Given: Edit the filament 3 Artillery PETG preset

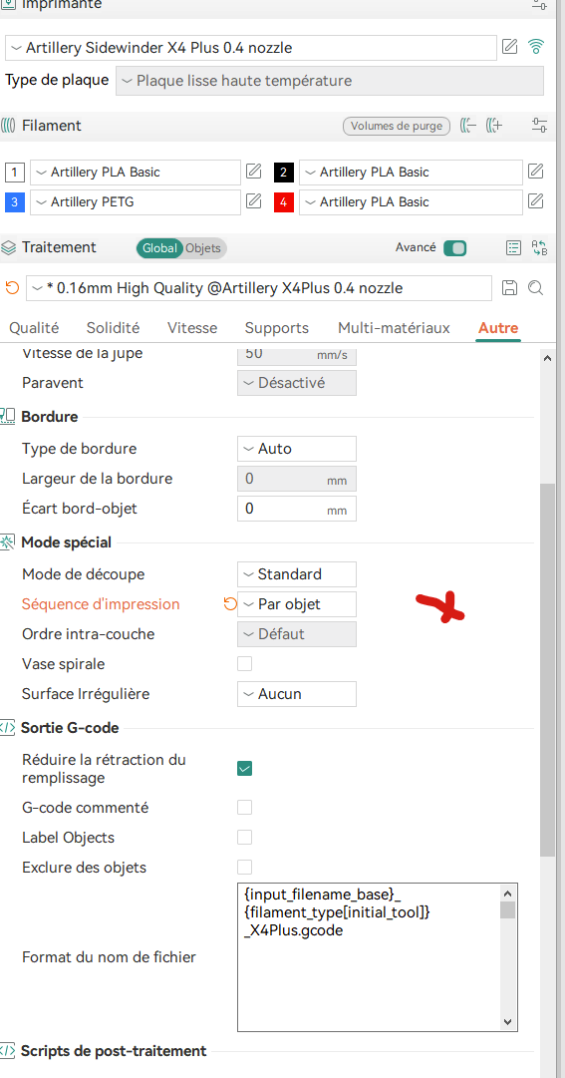Looking at the screenshot, I should point(254,201).
